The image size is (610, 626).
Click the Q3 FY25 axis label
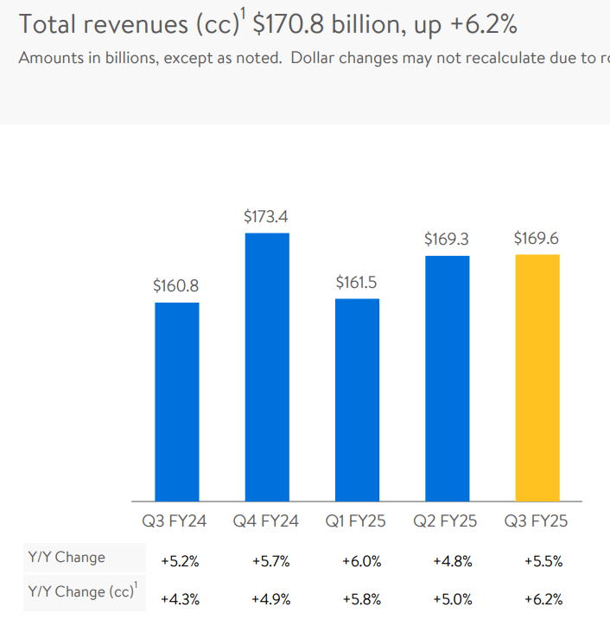536,521
